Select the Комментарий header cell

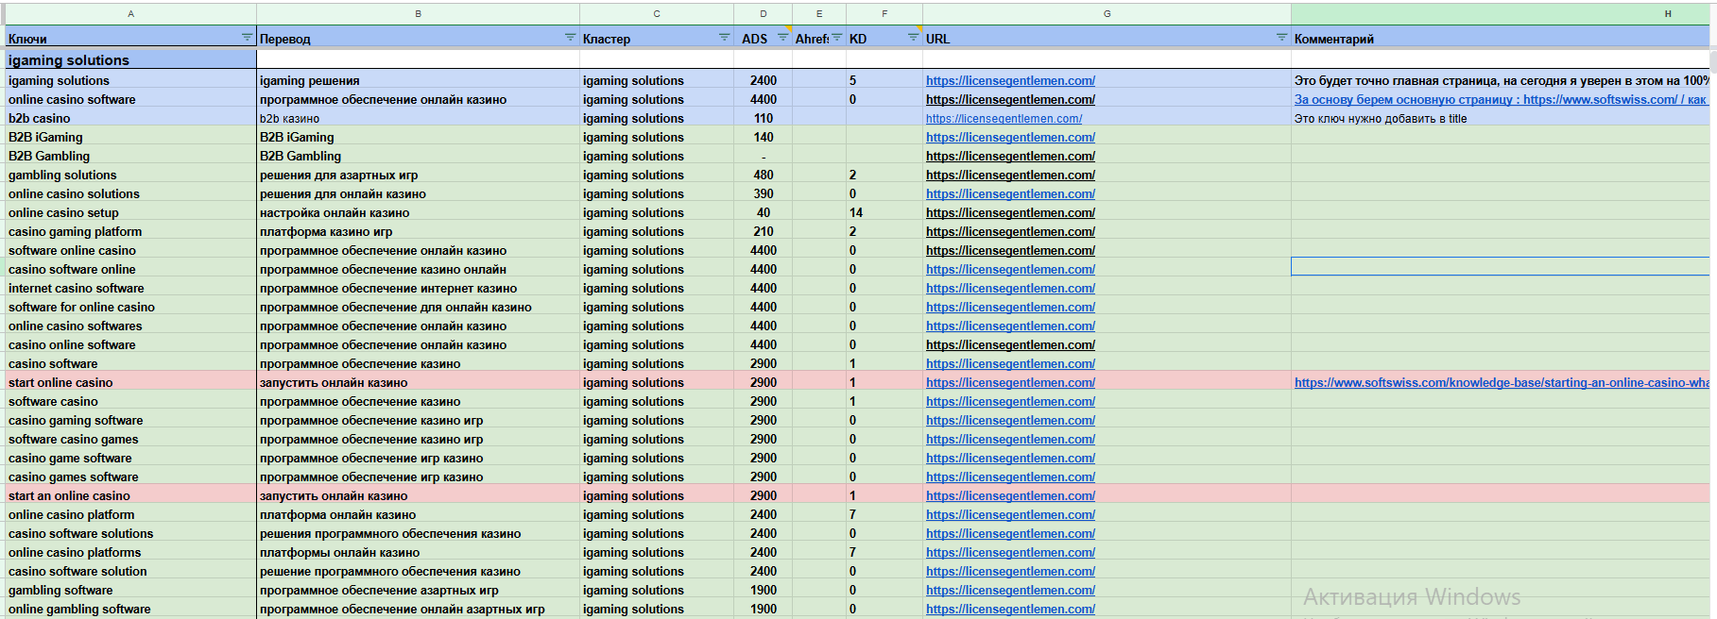tap(1333, 40)
